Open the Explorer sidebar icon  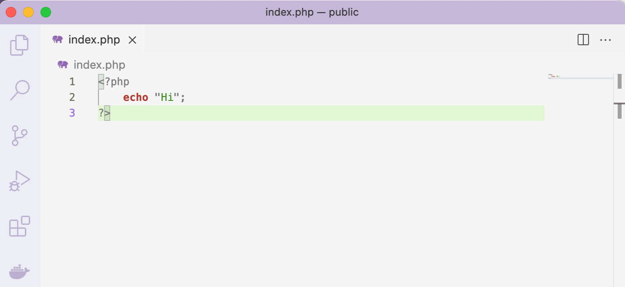pyautogui.click(x=20, y=45)
